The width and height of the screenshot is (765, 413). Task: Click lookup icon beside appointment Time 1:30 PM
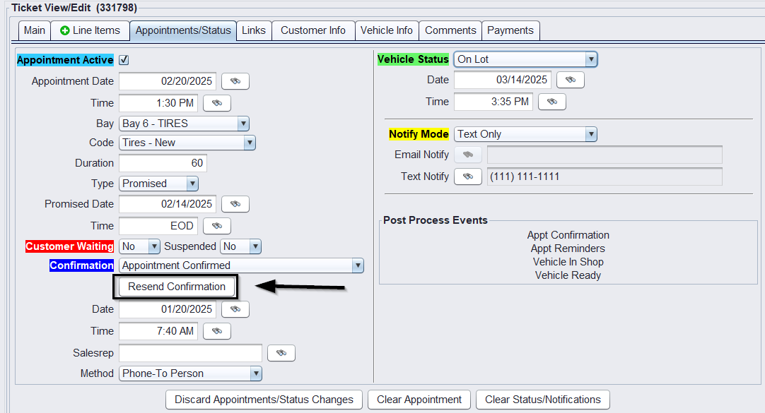(x=217, y=103)
